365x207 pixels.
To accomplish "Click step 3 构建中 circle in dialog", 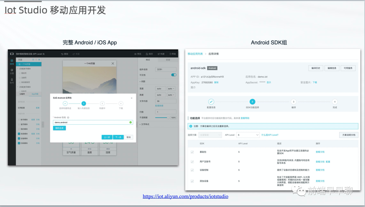I will point(102,103).
